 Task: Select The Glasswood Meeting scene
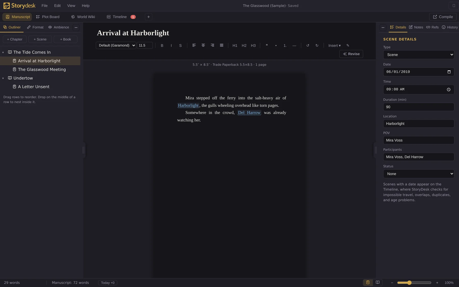click(40, 69)
